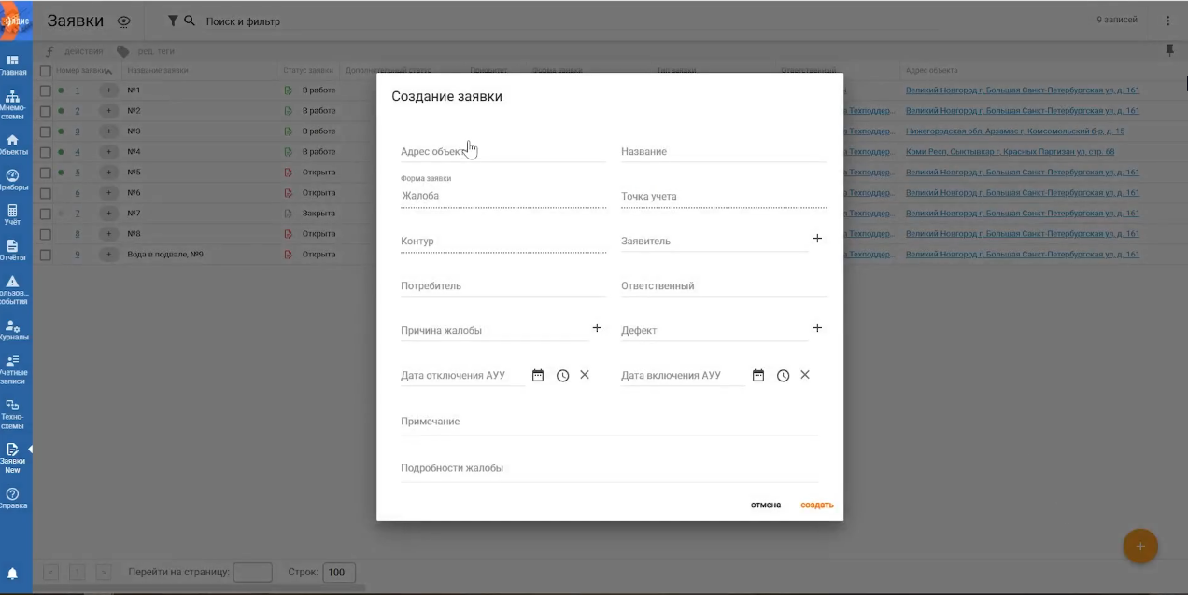Screen dimensions: 1188x595
Task: Open calendar picker for Дата отключения АУУ
Action: [538, 376]
